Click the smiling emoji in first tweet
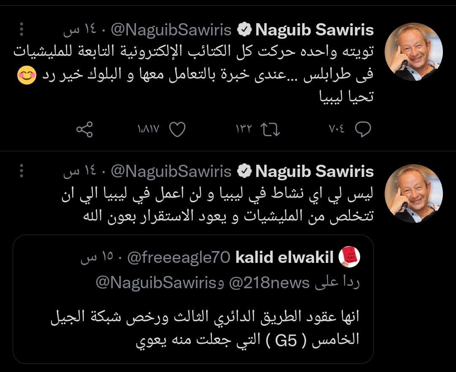Screen dimensions: 456x372 tap(27, 76)
